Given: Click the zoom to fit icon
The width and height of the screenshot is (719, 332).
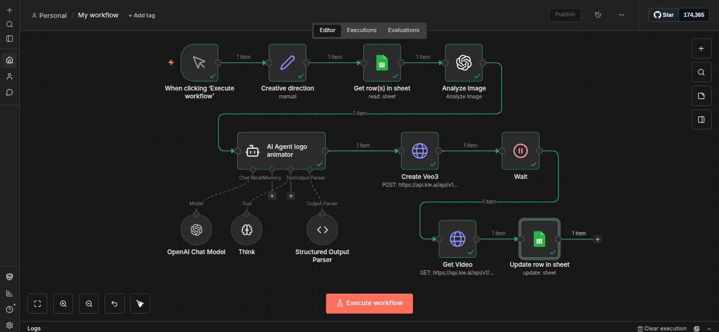Looking at the screenshot, I should point(37,304).
